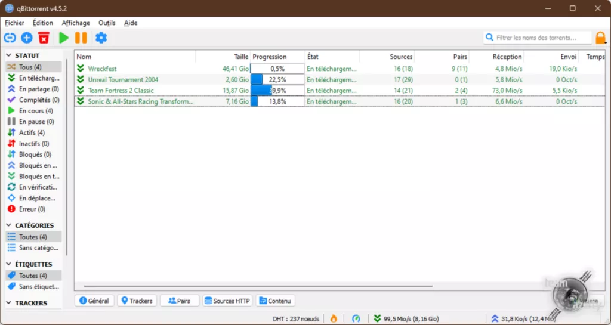Click the add torrent link icon
This screenshot has width=611, height=325.
point(10,38)
